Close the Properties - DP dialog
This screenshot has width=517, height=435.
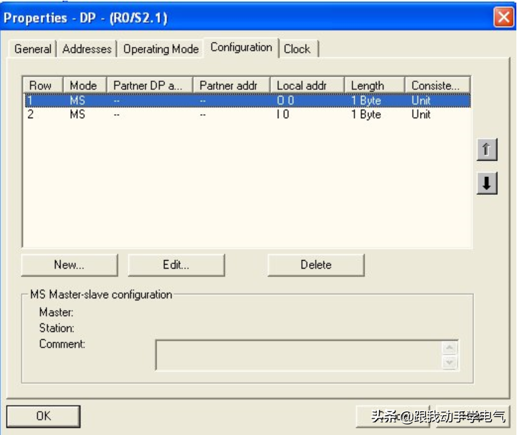[x=504, y=18]
